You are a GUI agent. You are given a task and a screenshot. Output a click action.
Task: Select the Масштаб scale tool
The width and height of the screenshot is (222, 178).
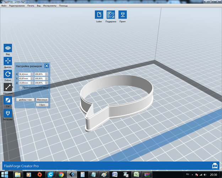(x=8, y=87)
